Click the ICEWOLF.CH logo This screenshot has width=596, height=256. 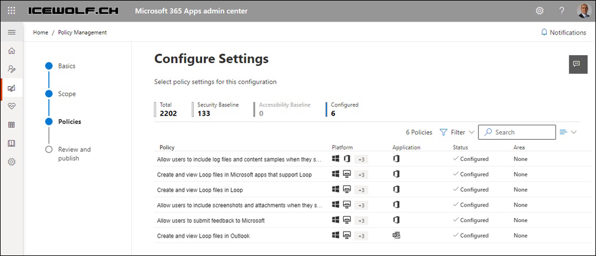[73, 11]
